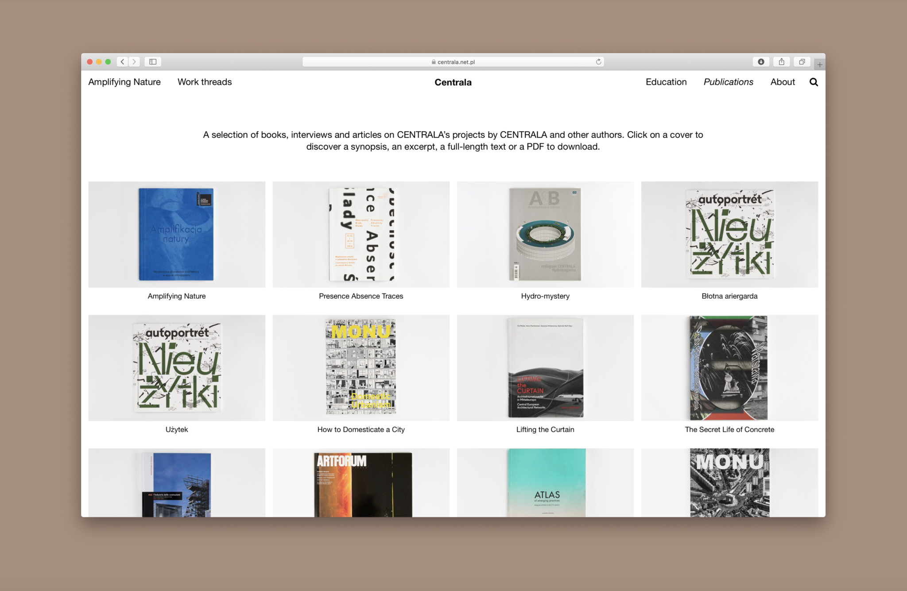The width and height of the screenshot is (907, 591).
Task: Click the Lifting the Curtain caption
Action: point(545,429)
